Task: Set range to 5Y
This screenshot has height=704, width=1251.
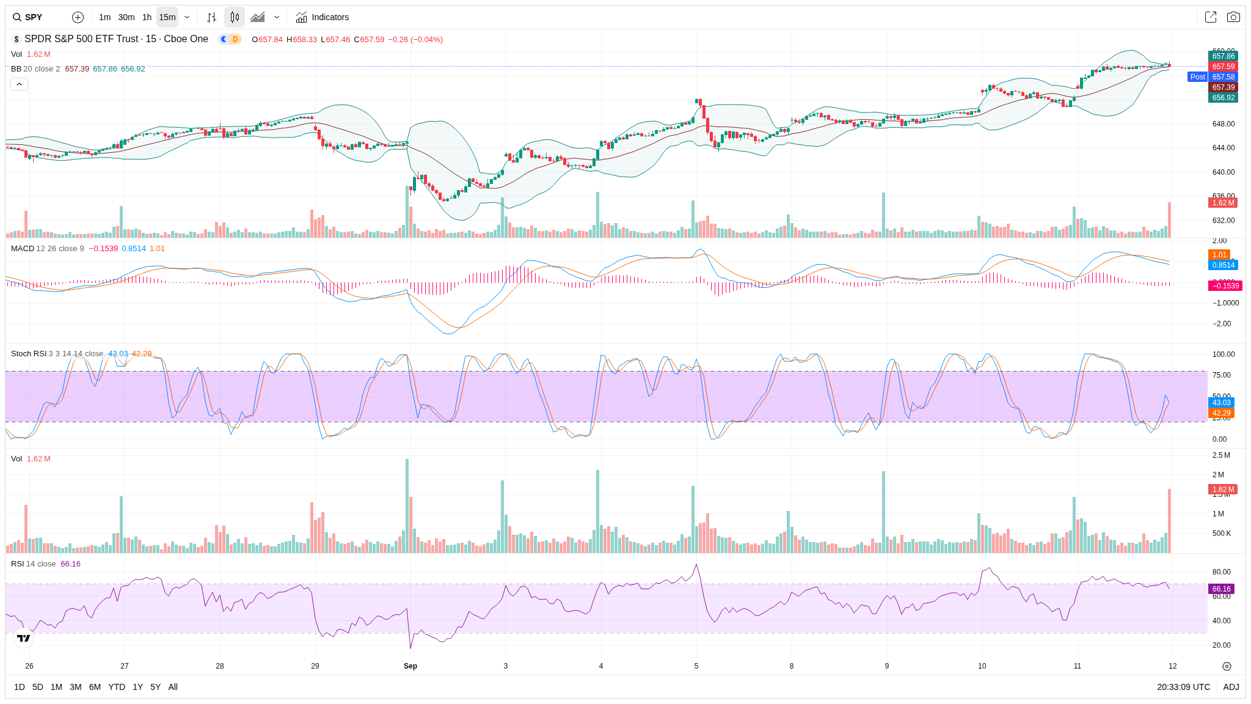Action: tap(156, 687)
